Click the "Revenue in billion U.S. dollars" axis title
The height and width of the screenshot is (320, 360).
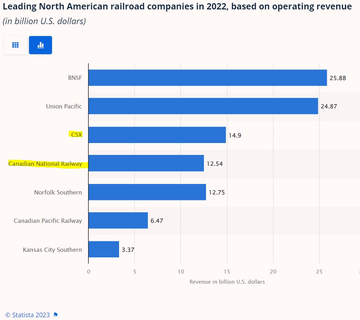point(227,282)
